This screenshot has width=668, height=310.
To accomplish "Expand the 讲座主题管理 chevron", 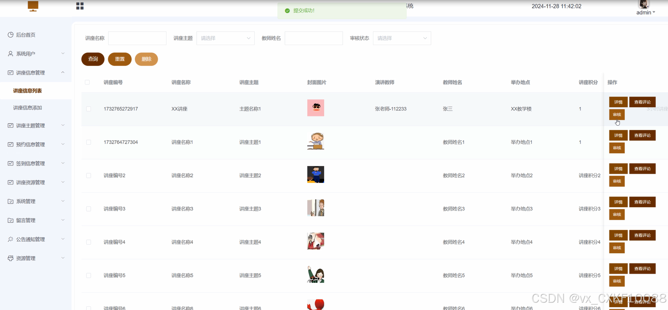I will click(63, 125).
